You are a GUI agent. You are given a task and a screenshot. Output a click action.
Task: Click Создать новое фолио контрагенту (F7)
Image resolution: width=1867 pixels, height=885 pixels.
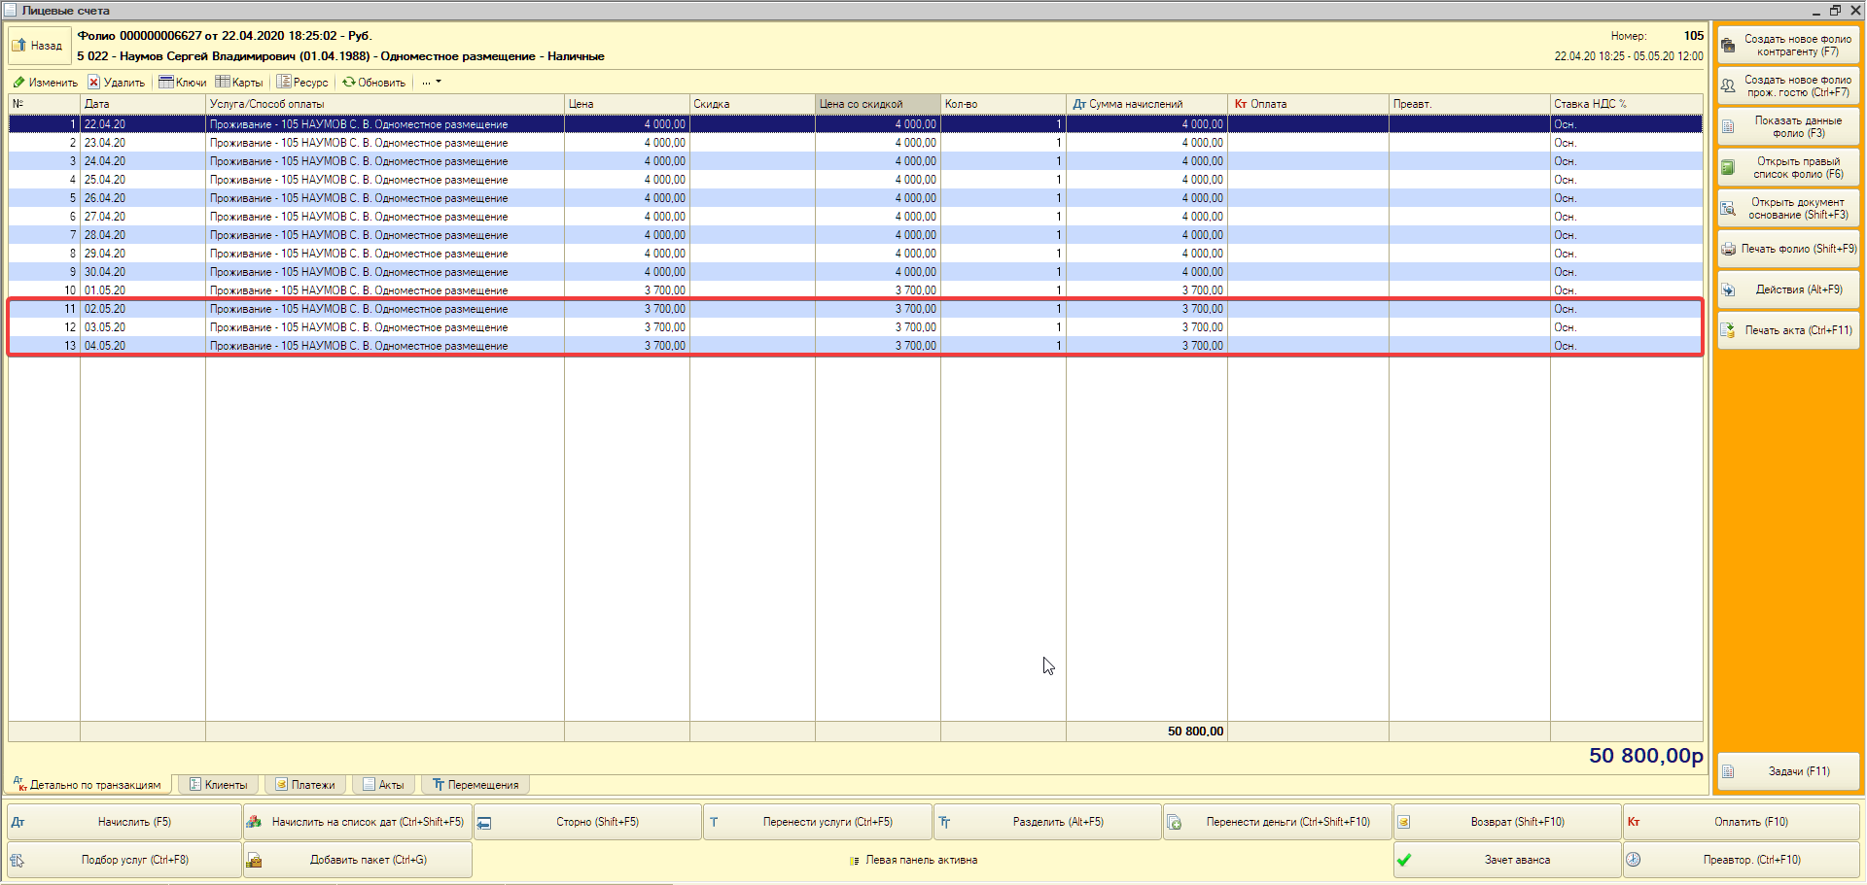[x=1788, y=46]
